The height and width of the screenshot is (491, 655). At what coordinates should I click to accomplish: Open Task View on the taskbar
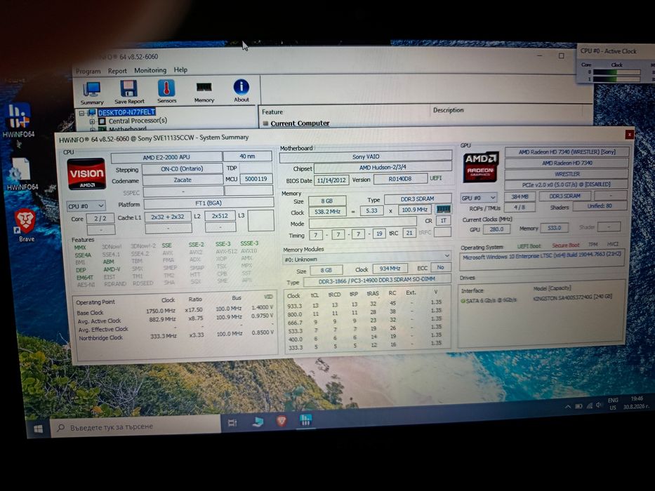[232, 423]
